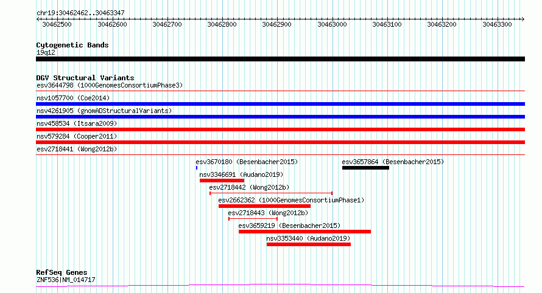Select red bar of nsv3353440
The height and width of the screenshot is (293, 542).
(309, 244)
